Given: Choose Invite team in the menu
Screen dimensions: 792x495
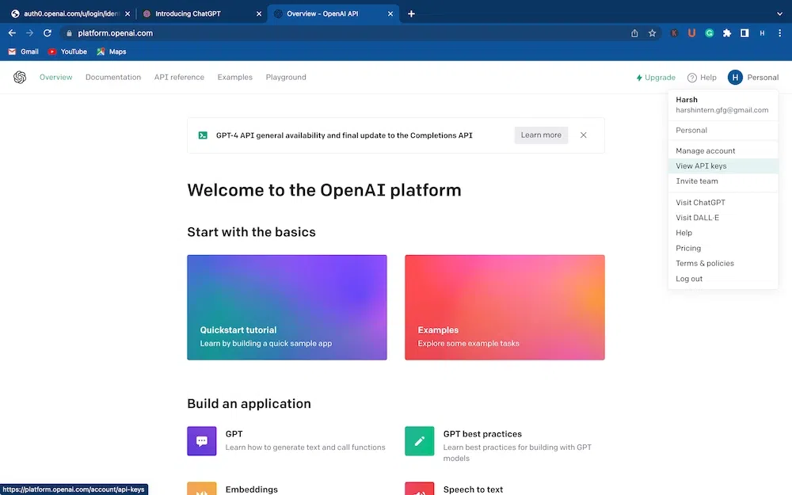Looking at the screenshot, I should pyautogui.click(x=723, y=181).
